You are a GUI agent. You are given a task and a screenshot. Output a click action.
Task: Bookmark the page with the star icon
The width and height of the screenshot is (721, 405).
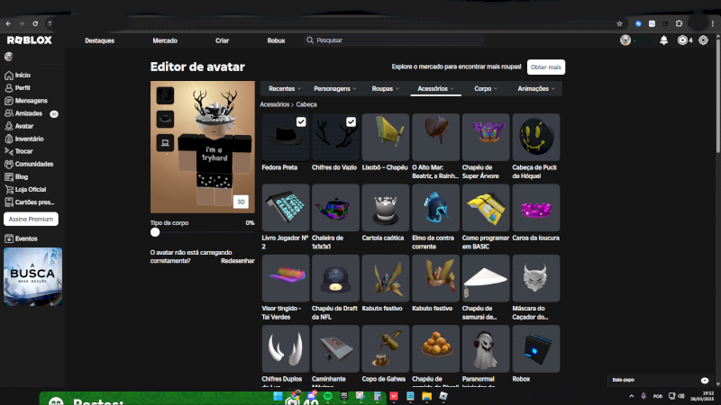coord(619,23)
